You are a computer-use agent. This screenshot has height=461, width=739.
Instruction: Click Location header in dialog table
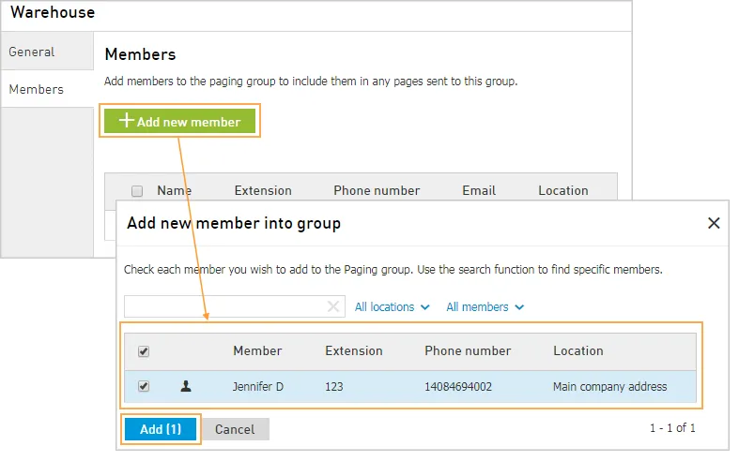point(578,351)
